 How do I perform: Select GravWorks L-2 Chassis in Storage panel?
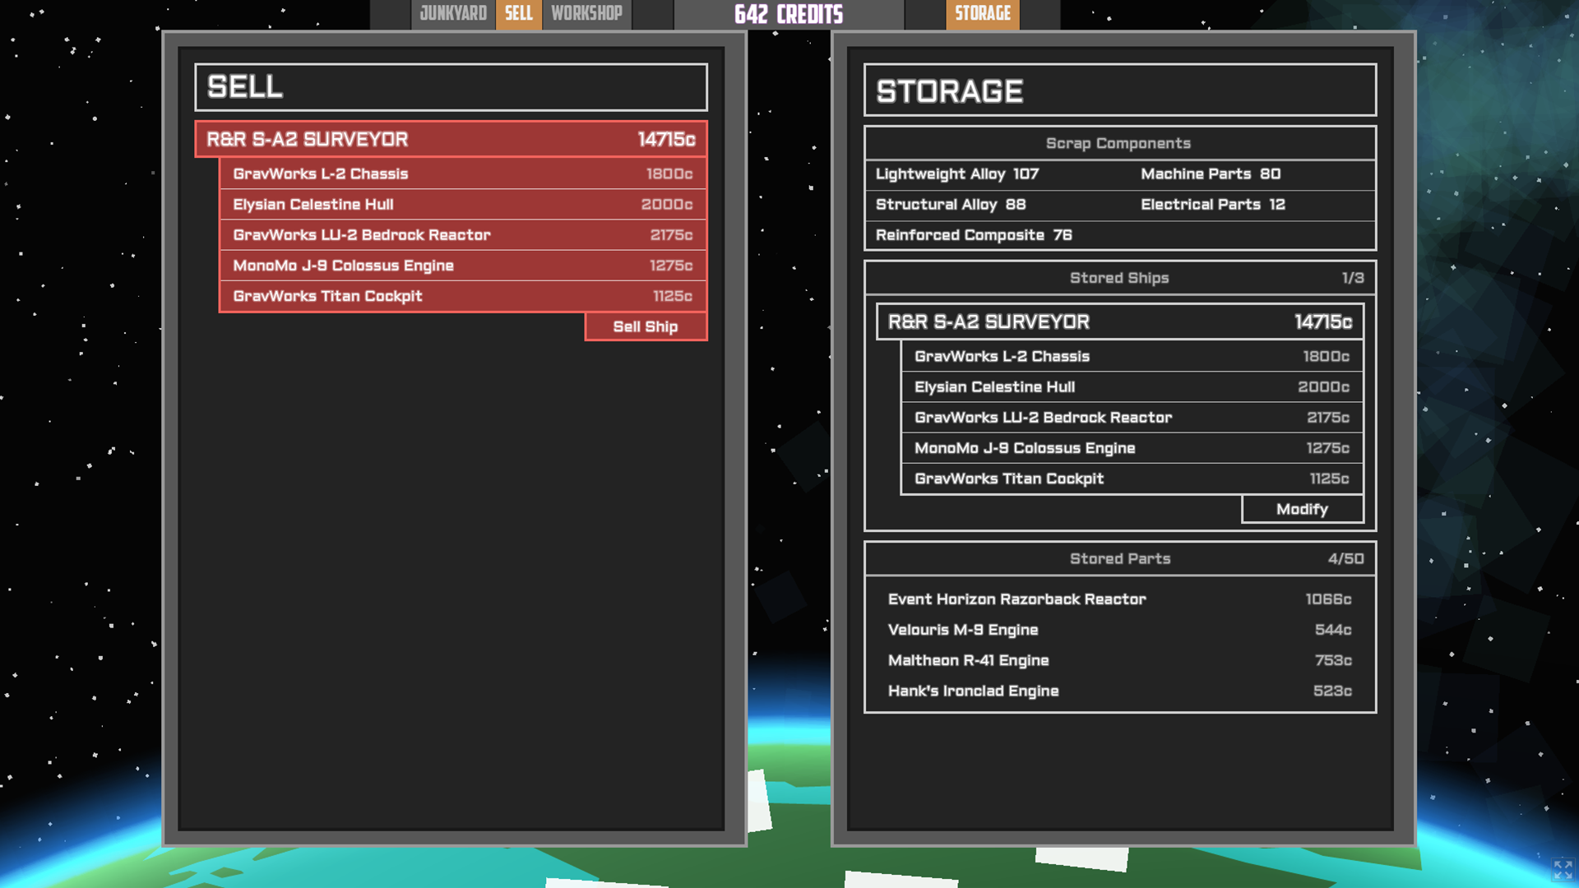1132,356
